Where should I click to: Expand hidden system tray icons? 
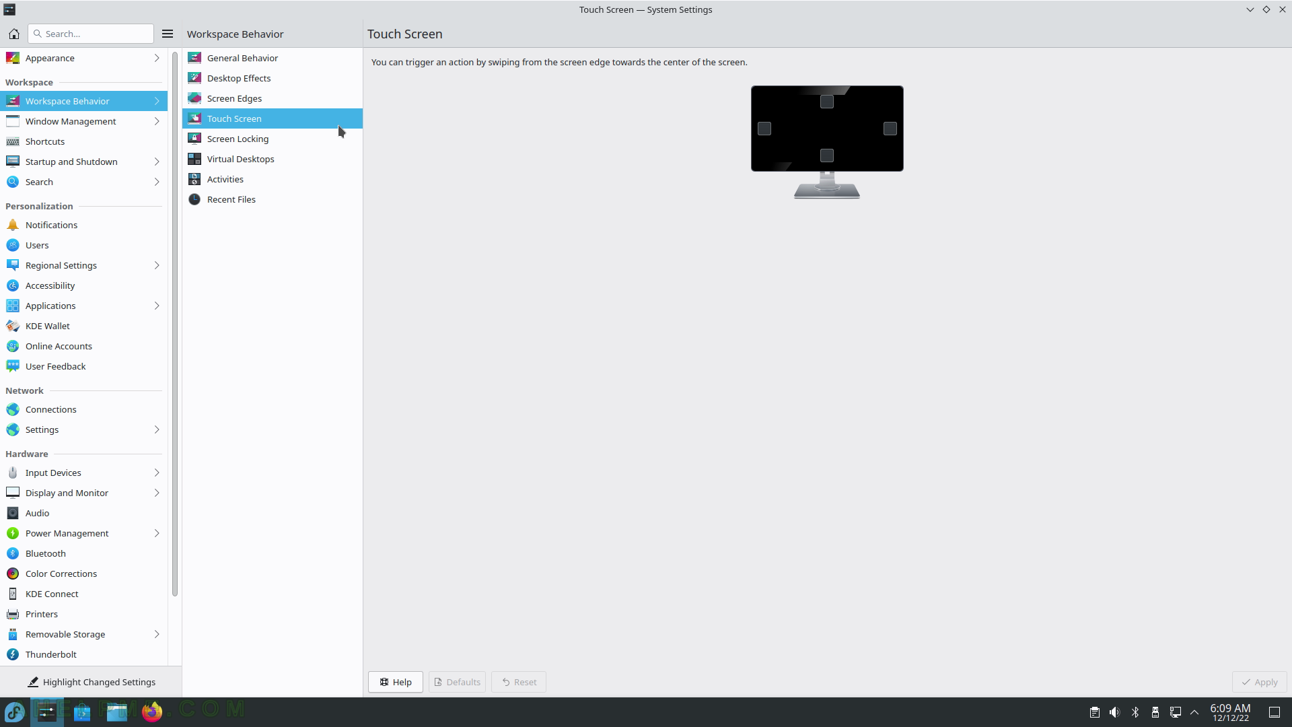tap(1194, 712)
